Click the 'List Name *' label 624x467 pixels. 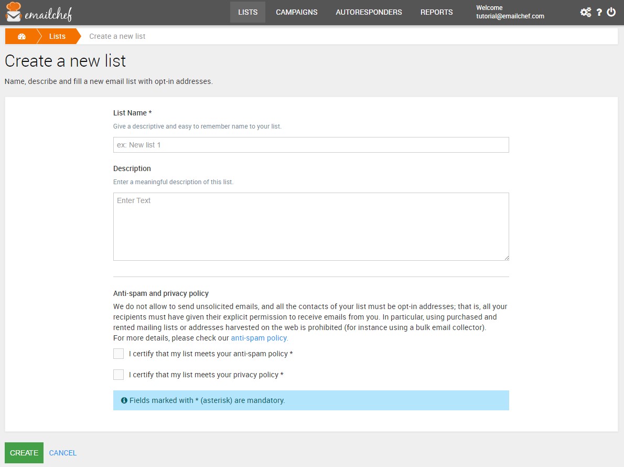pos(132,113)
